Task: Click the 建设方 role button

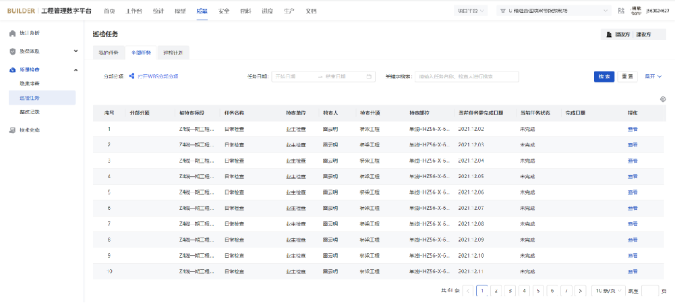Action: tap(633, 34)
